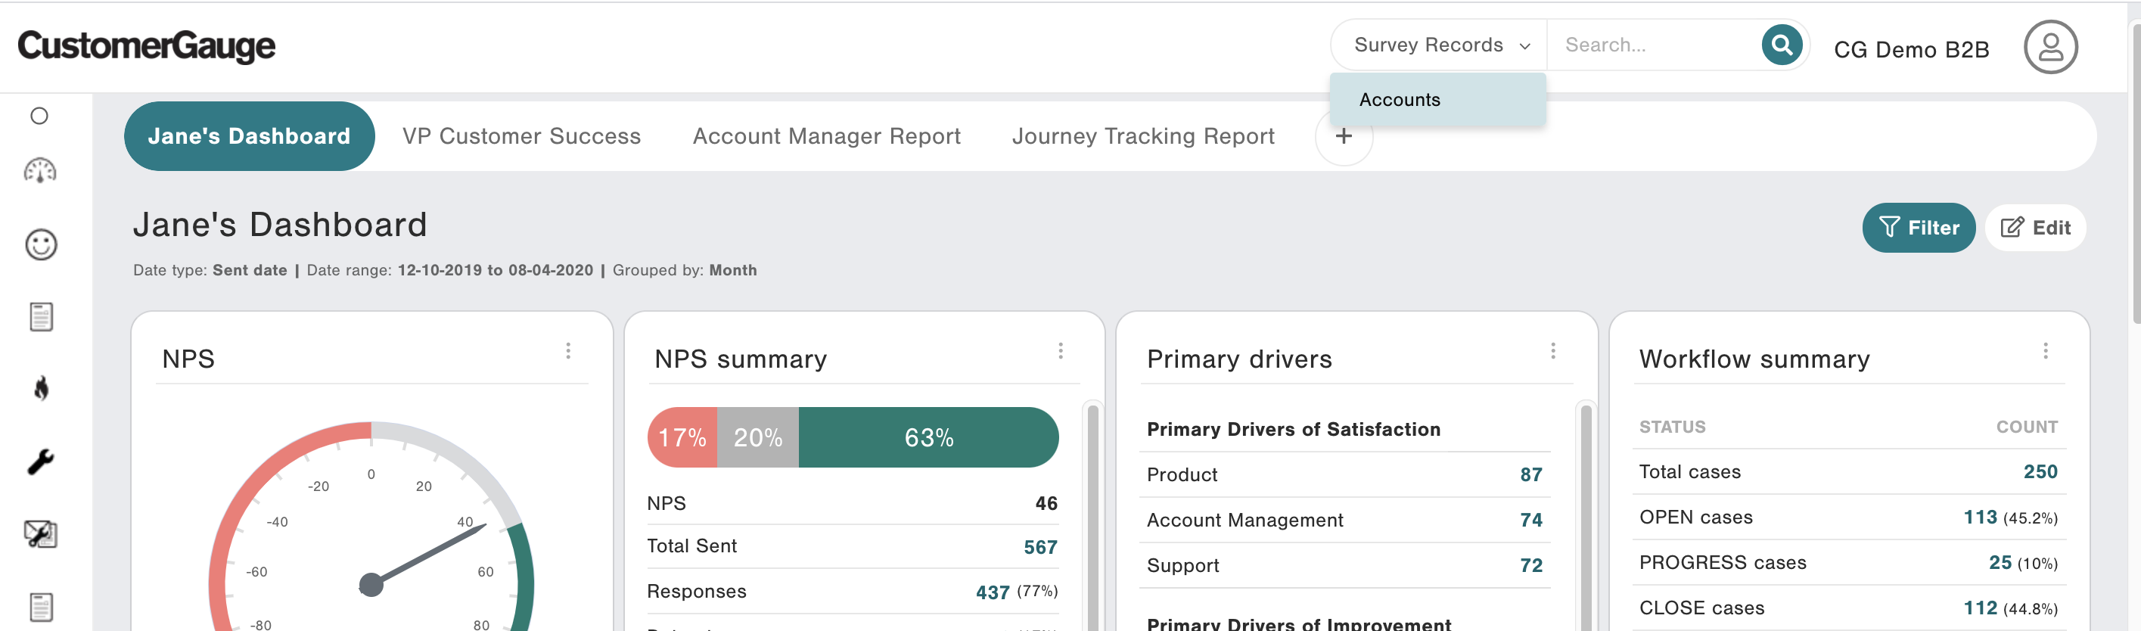The image size is (2141, 631).
Task: Open the document report sidebar icon
Action: tap(41, 317)
